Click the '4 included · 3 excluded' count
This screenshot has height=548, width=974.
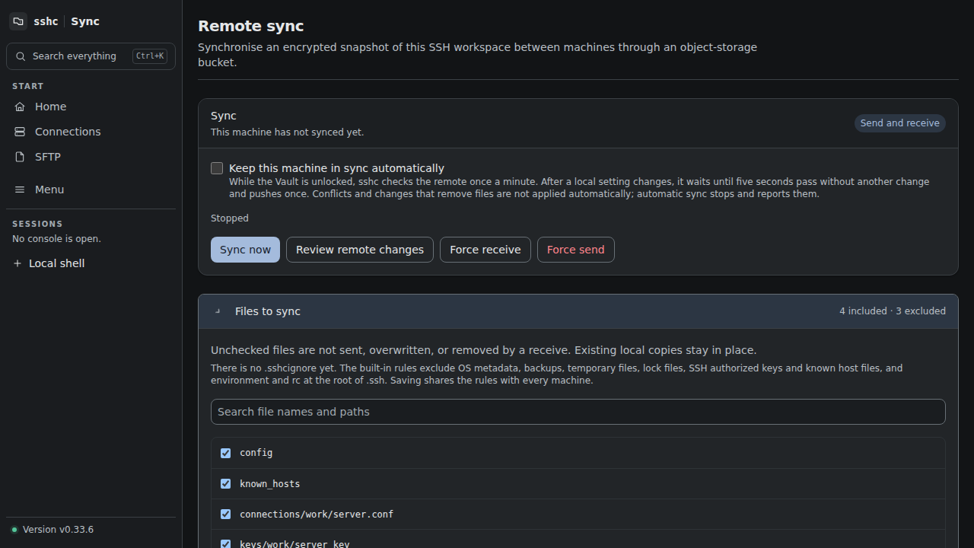[x=893, y=311]
